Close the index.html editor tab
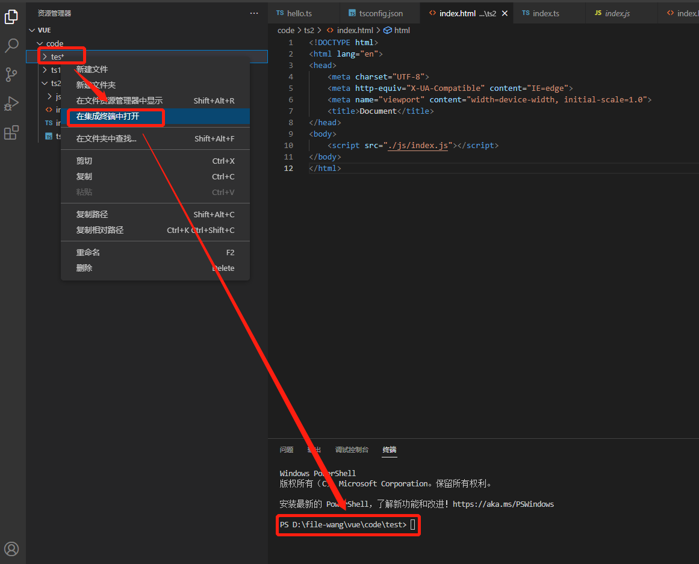699x564 pixels. click(505, 13)
